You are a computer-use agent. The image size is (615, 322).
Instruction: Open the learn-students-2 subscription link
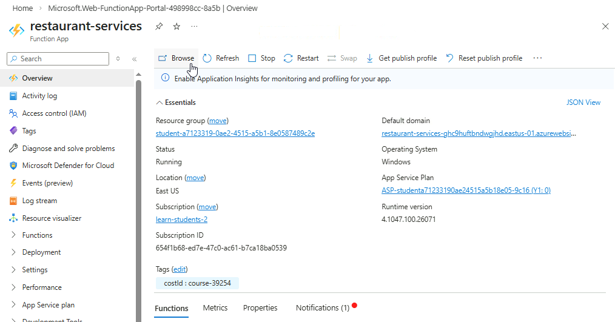coord(181,220)
